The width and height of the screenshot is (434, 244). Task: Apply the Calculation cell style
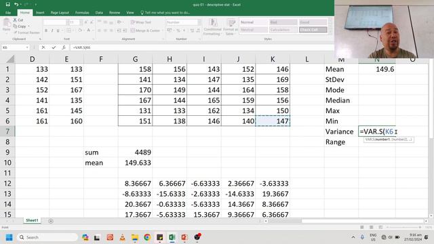283,30
